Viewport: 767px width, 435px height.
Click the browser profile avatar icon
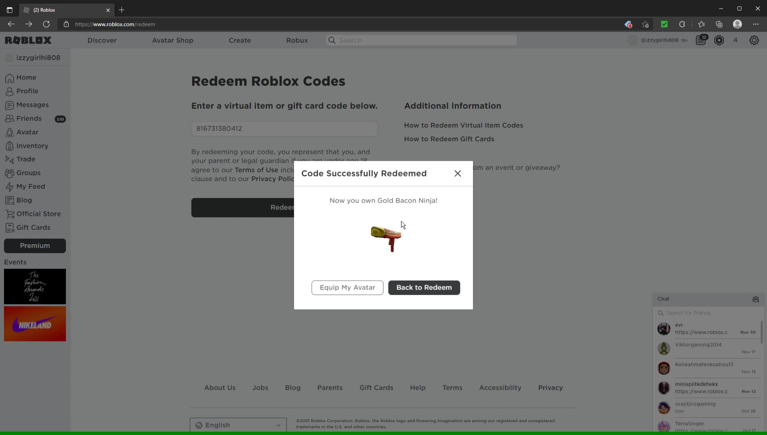(737, 24)
